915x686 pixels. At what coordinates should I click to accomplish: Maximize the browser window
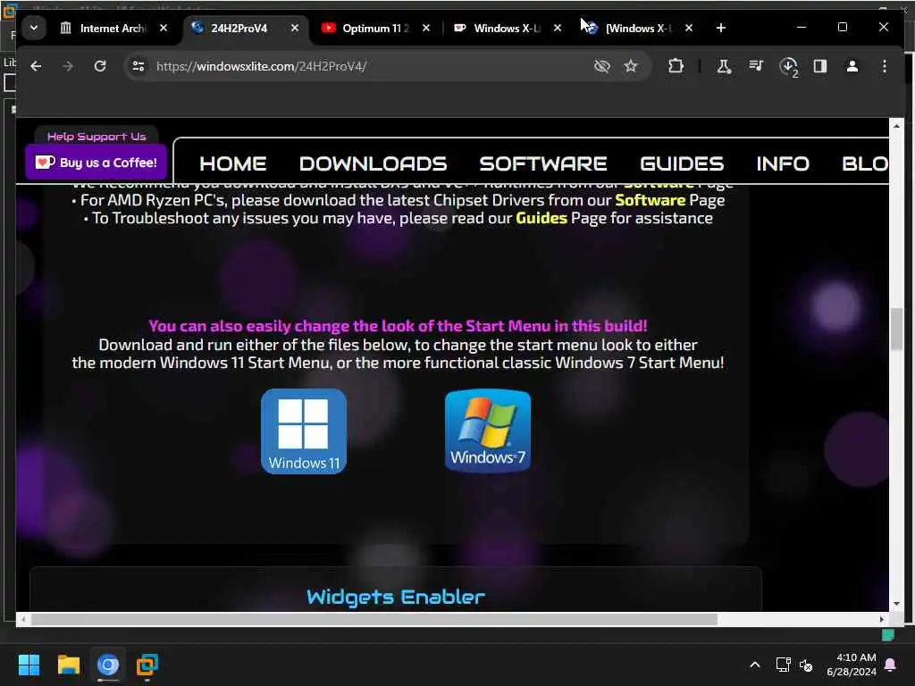842,28
